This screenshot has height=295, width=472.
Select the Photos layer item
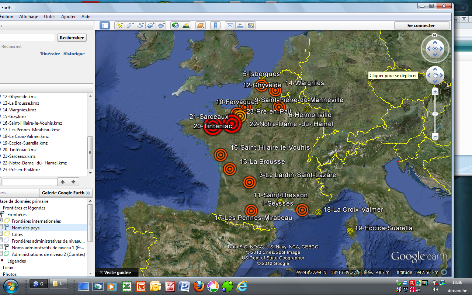(x=10, y=274)
